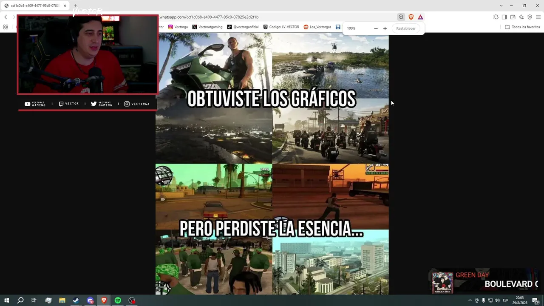This screenshot has width=544, height=306.
Task: Open Brave Leo AI sparkle icon
Action: (521, 17)
